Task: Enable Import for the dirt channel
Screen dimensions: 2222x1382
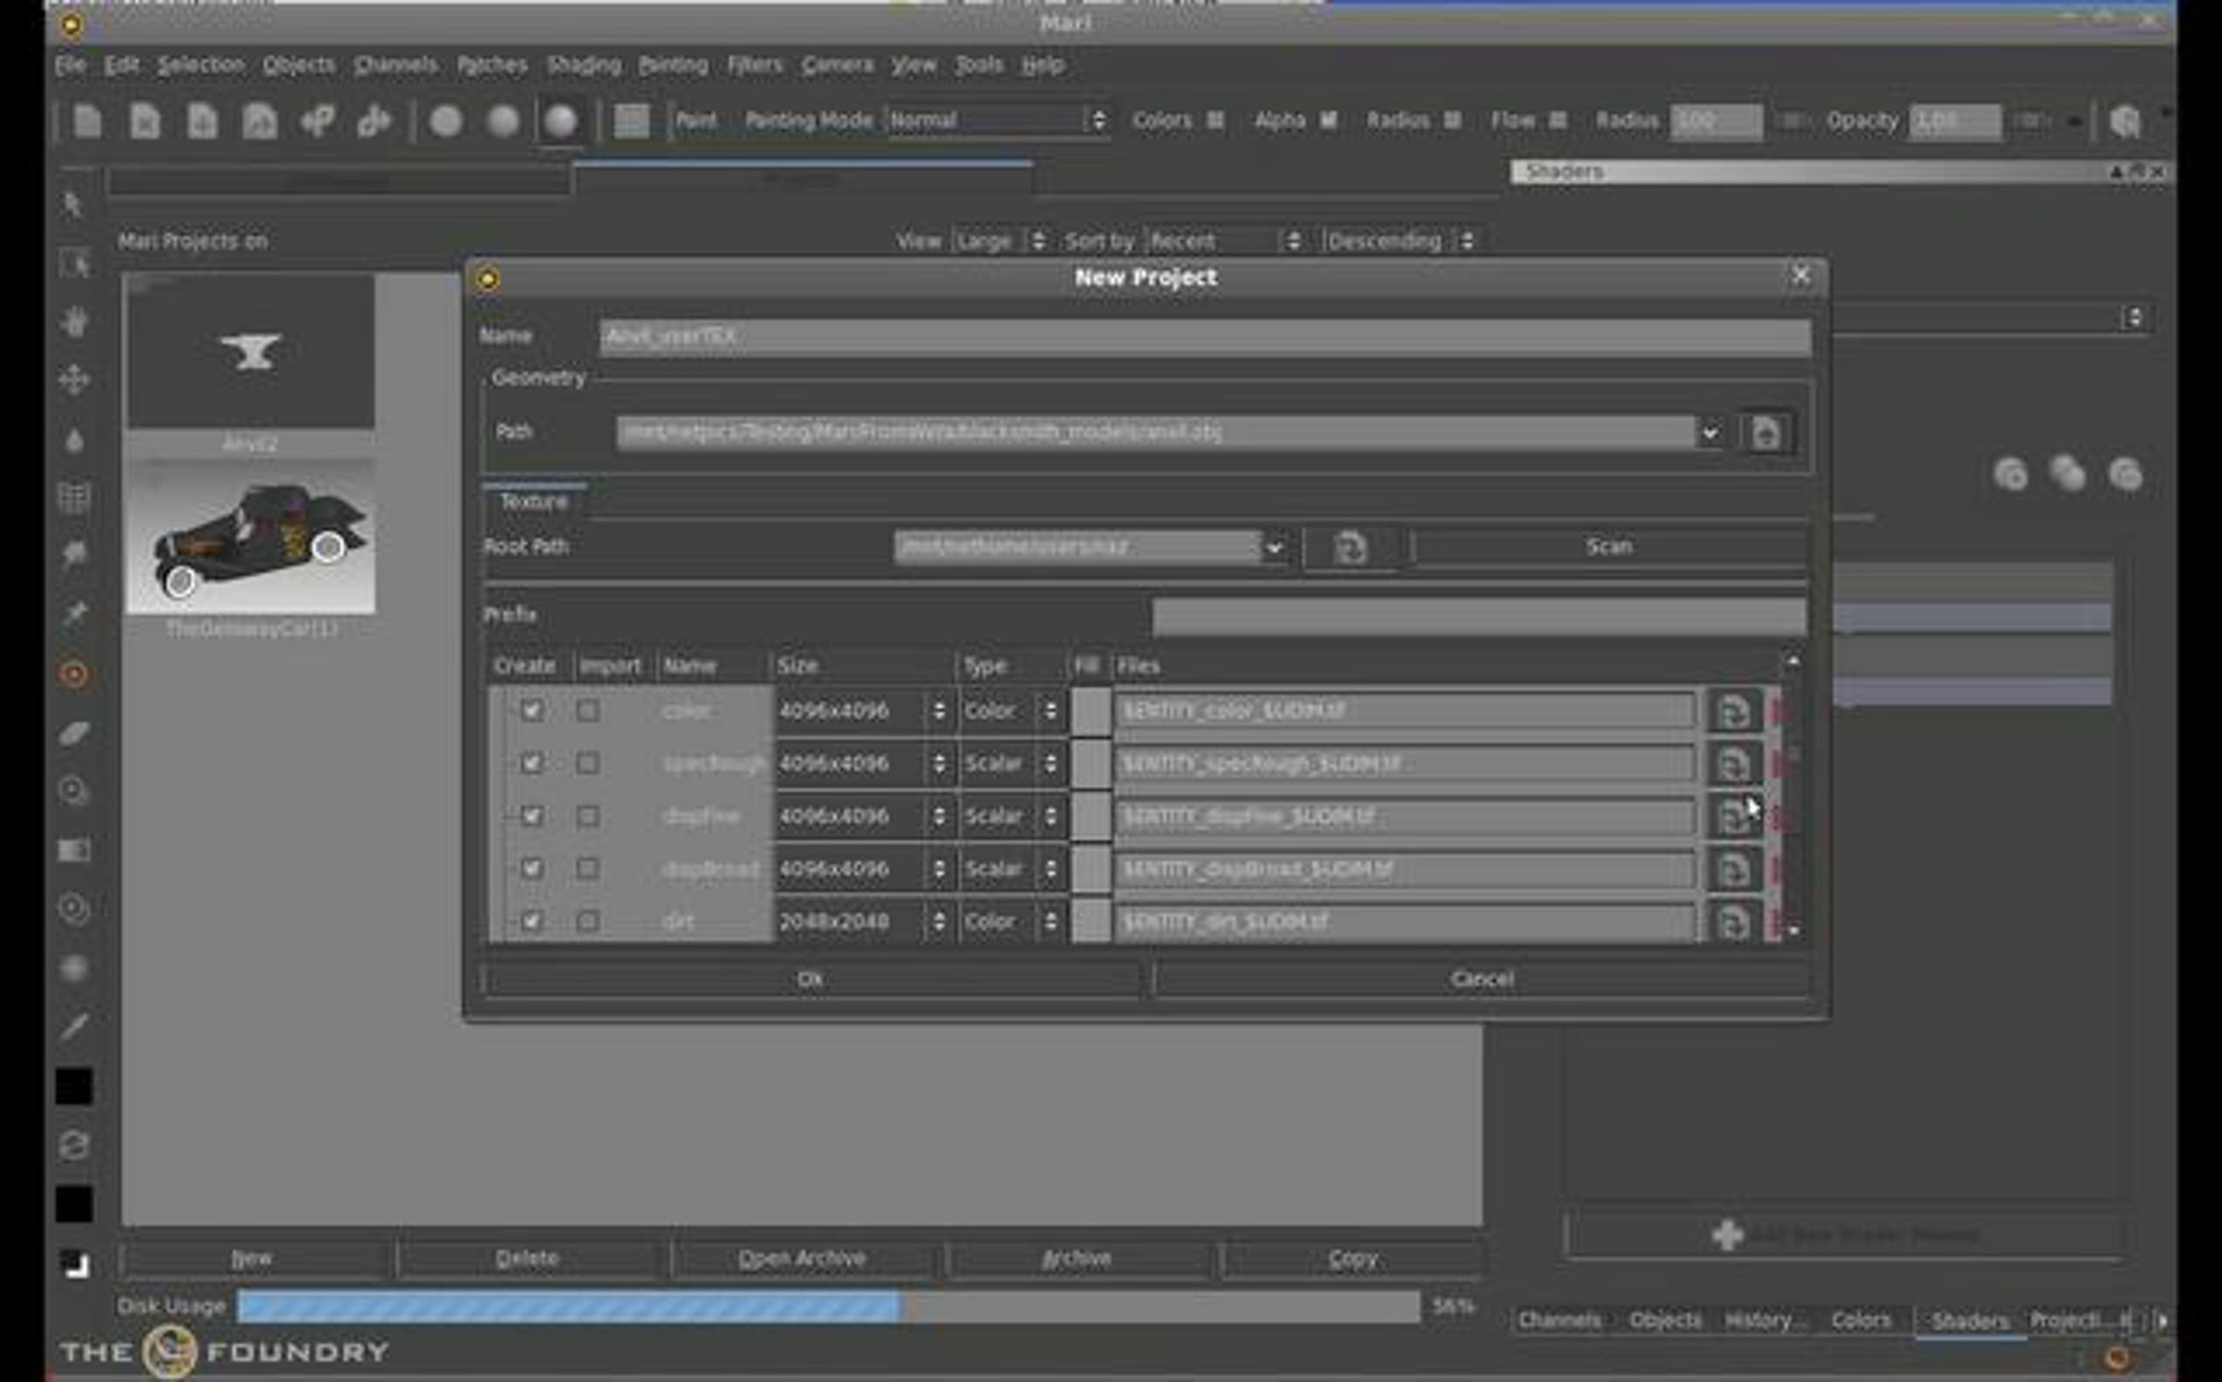Action: (x=587, y=922)
